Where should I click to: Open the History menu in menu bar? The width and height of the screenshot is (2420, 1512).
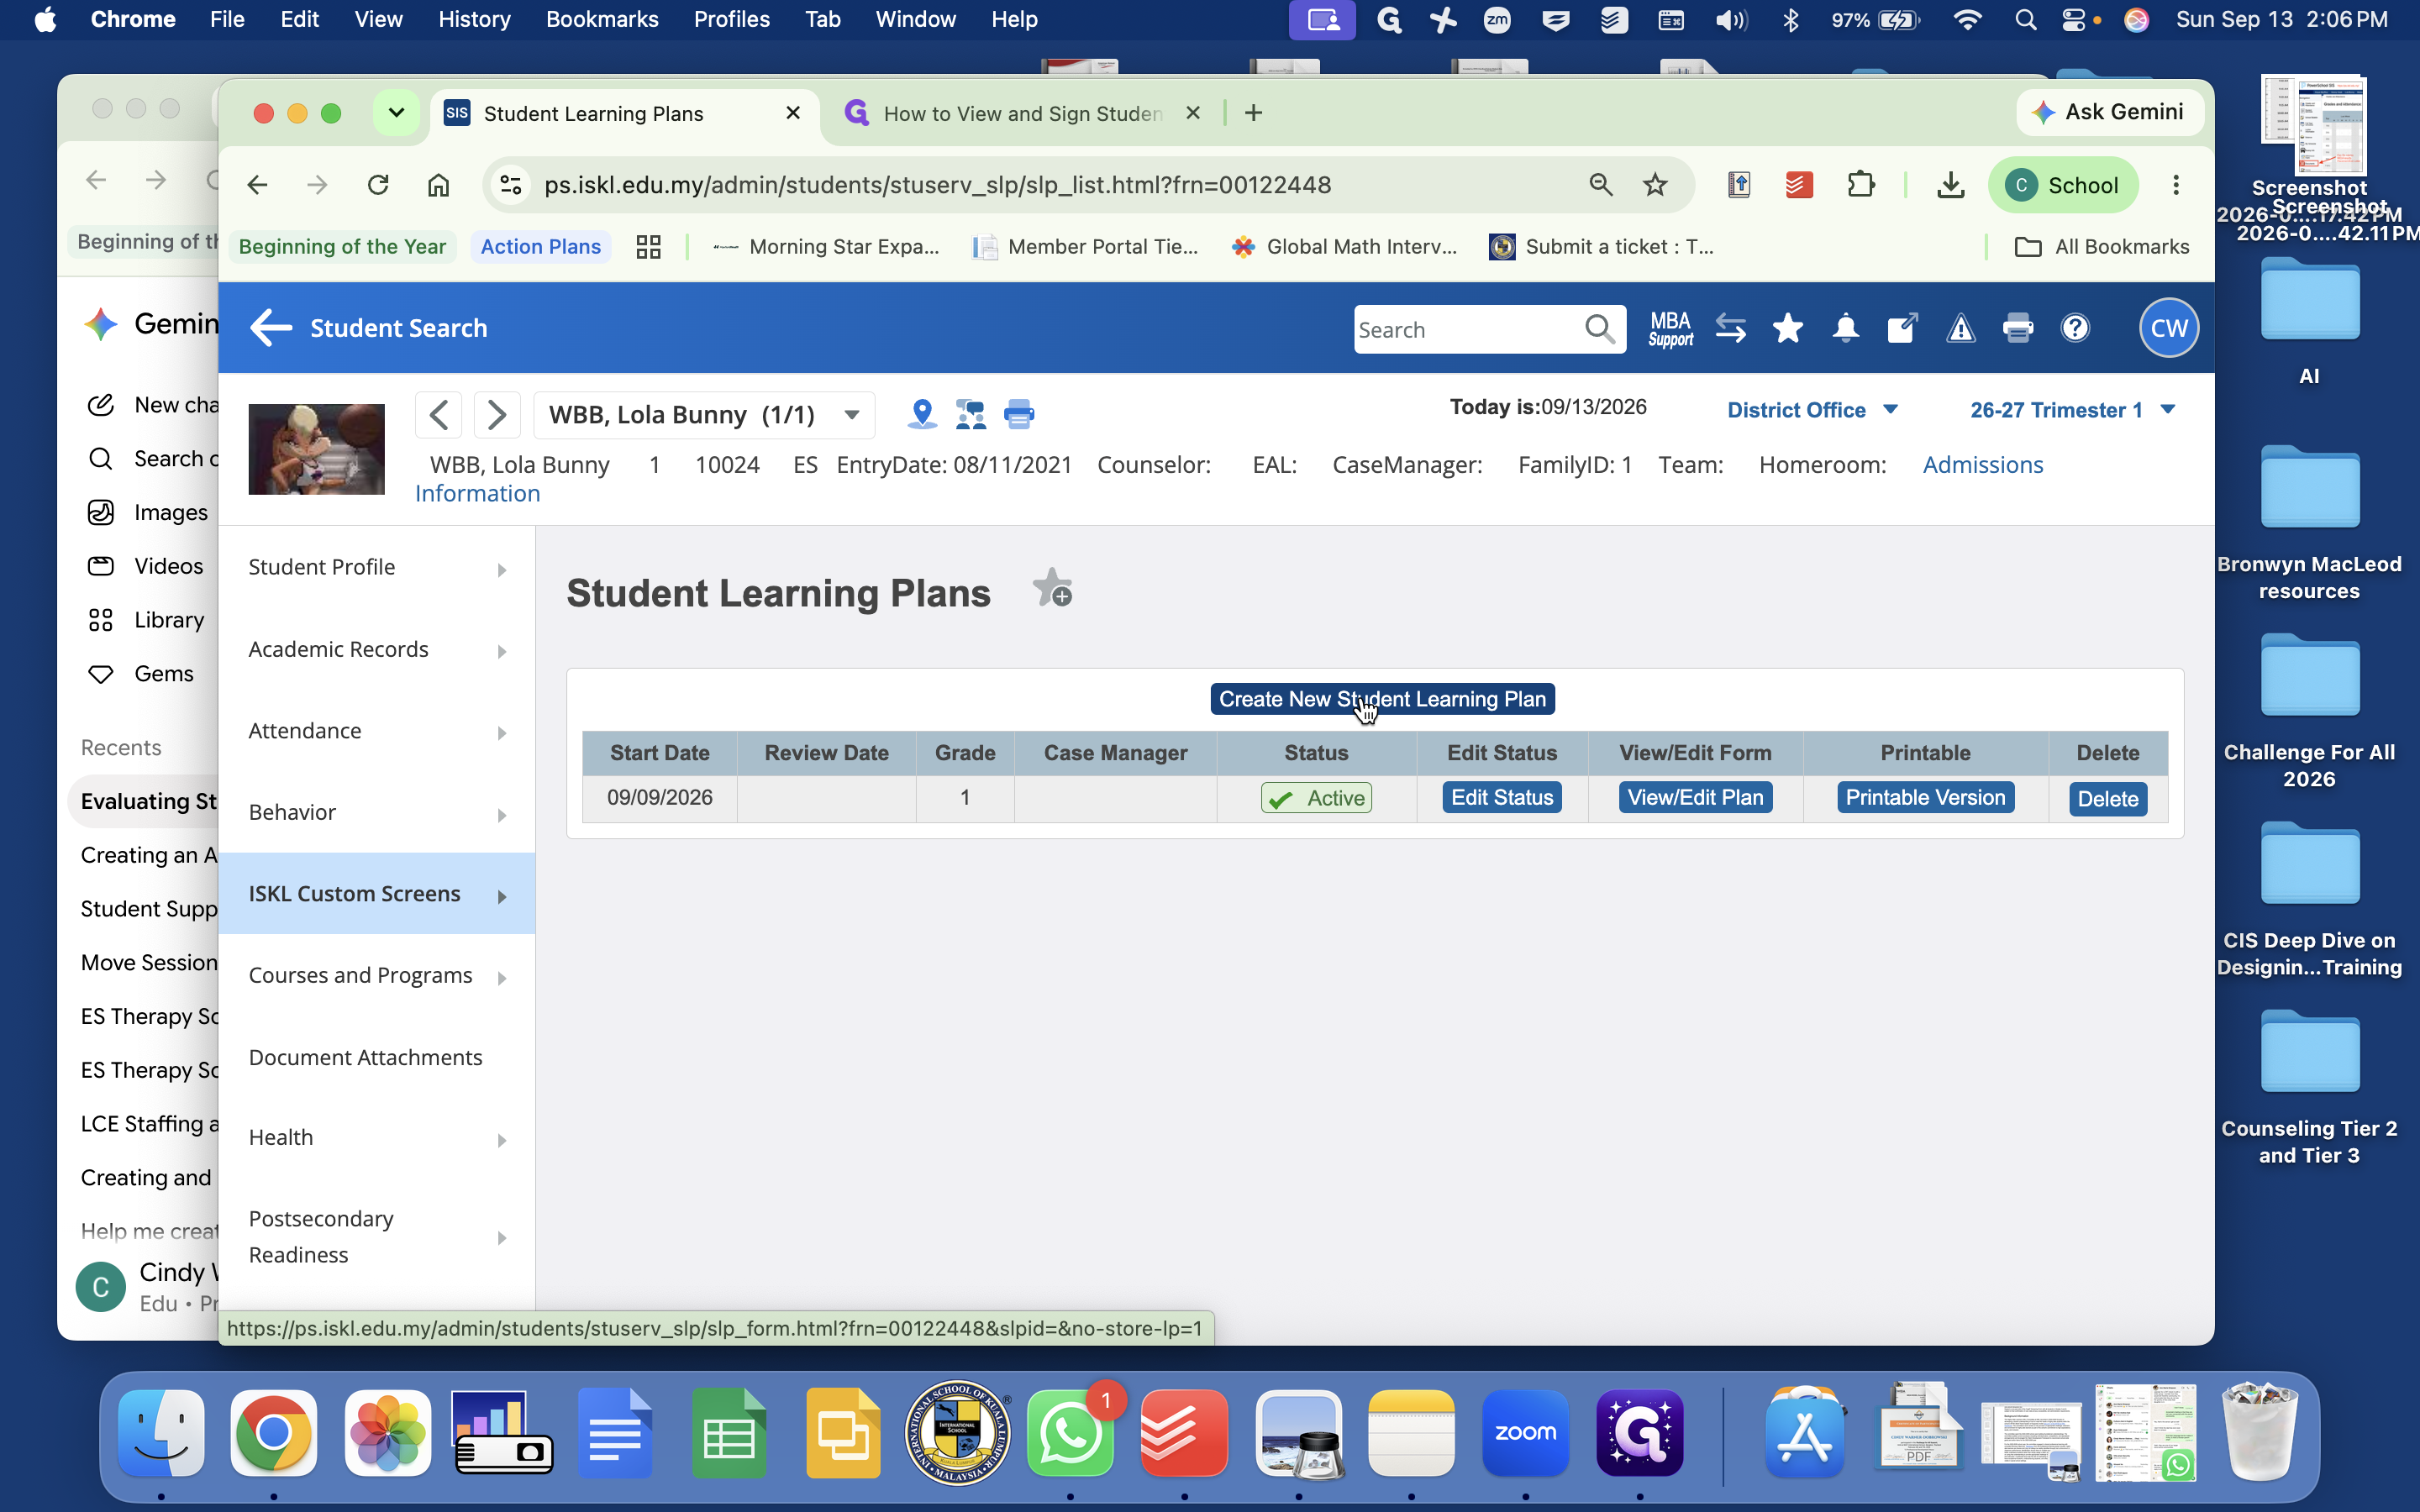(x=474, y=19)
